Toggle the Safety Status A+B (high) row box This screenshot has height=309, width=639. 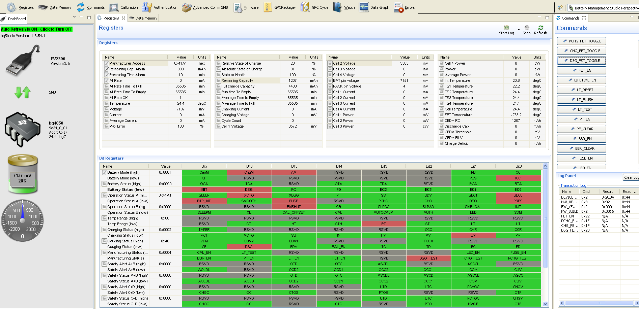[x=105, y=275]
